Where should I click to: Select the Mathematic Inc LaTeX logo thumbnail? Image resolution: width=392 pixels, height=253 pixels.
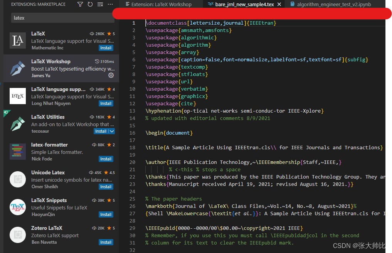click(x=17, y=40)
